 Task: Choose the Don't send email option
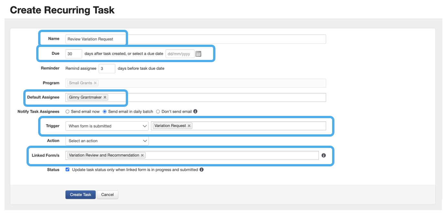tap(158, 111)
